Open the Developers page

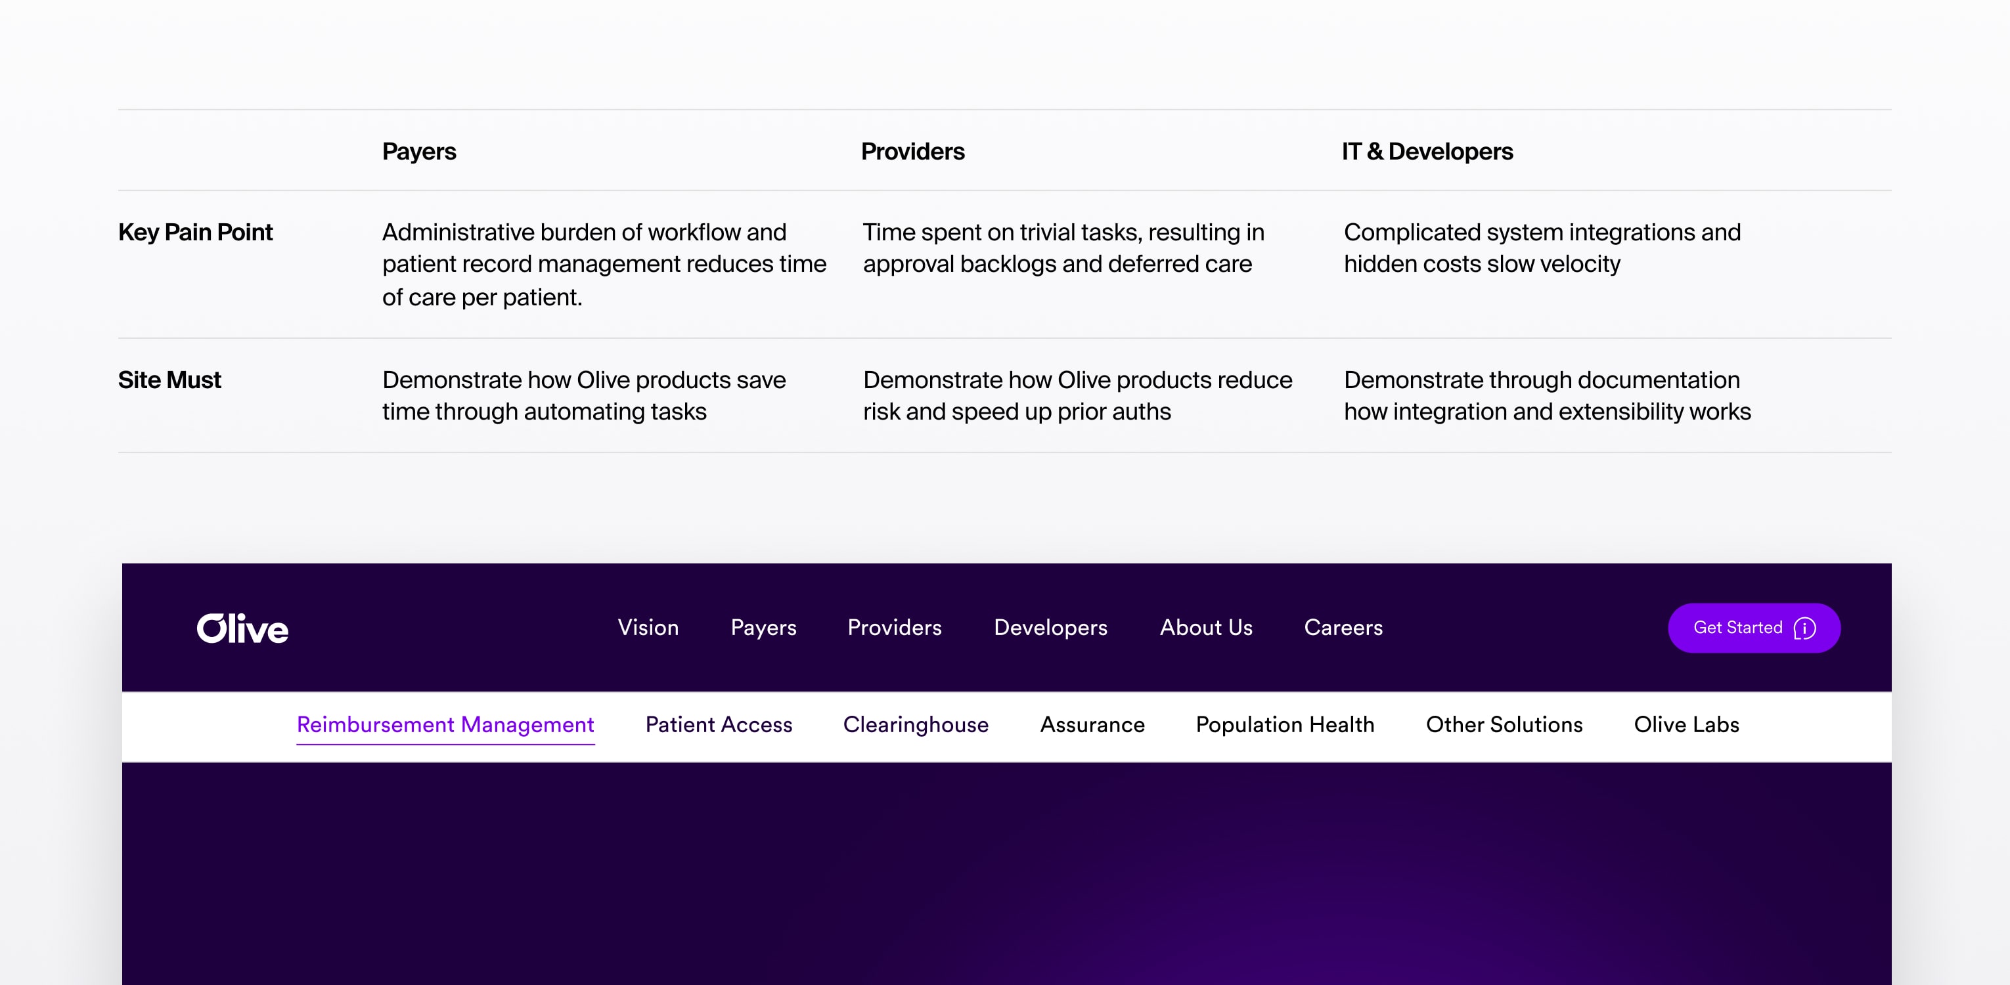click(x=1051, y=628)
